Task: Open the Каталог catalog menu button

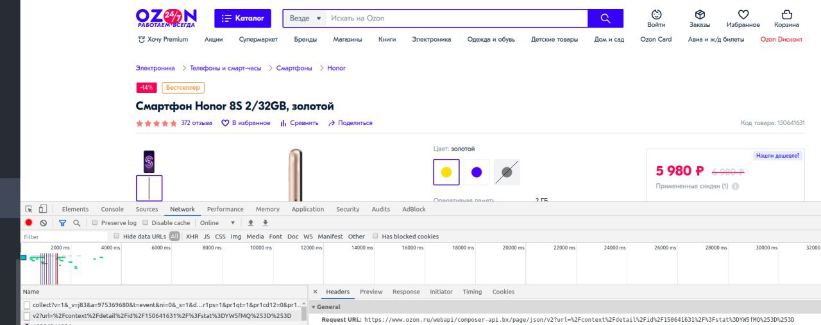Action: (243, 19)
